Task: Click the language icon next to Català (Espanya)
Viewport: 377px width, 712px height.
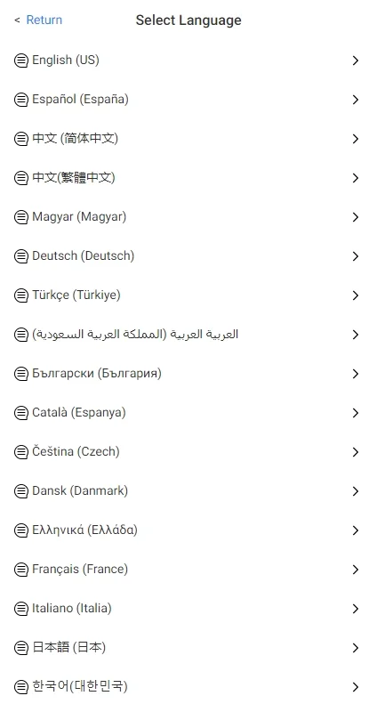Action: 20,413
